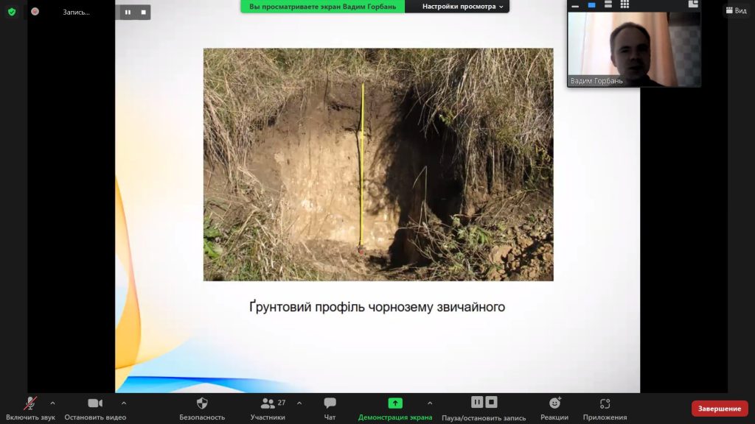755x424 pixels.
Task: Start Демонстрация экрана screen share
Action: click(395, 409)
